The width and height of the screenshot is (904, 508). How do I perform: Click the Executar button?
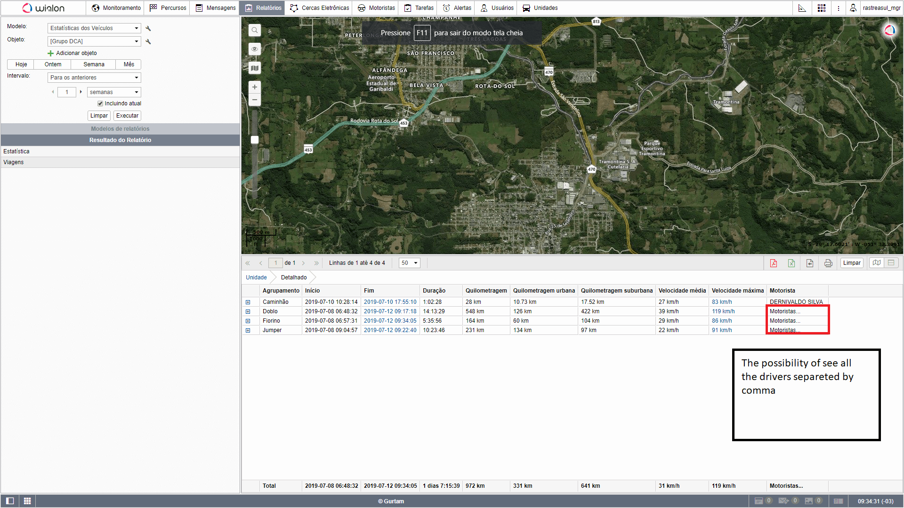pos(127,116)
